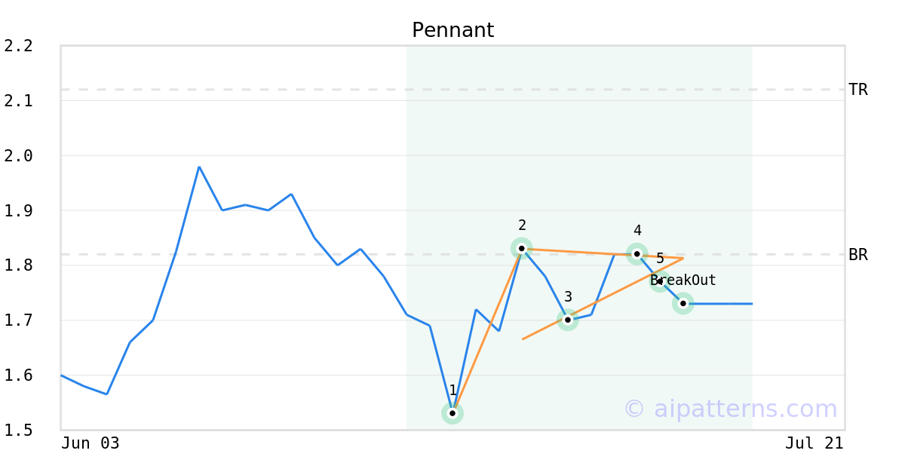Click the Pennant chart title

452,31
